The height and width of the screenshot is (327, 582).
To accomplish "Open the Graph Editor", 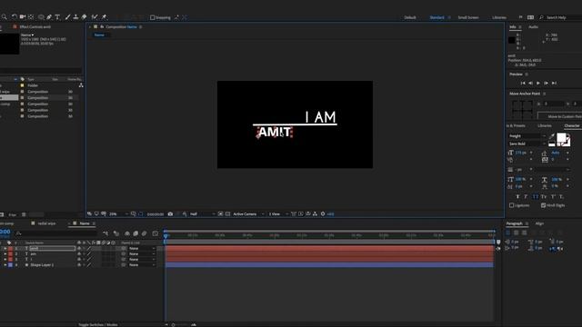I will 156,233.
